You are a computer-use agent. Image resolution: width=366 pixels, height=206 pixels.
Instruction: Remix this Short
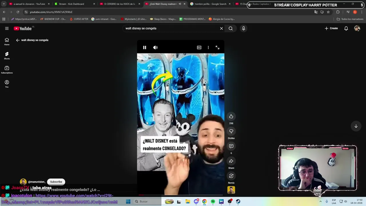coord(231,176)
